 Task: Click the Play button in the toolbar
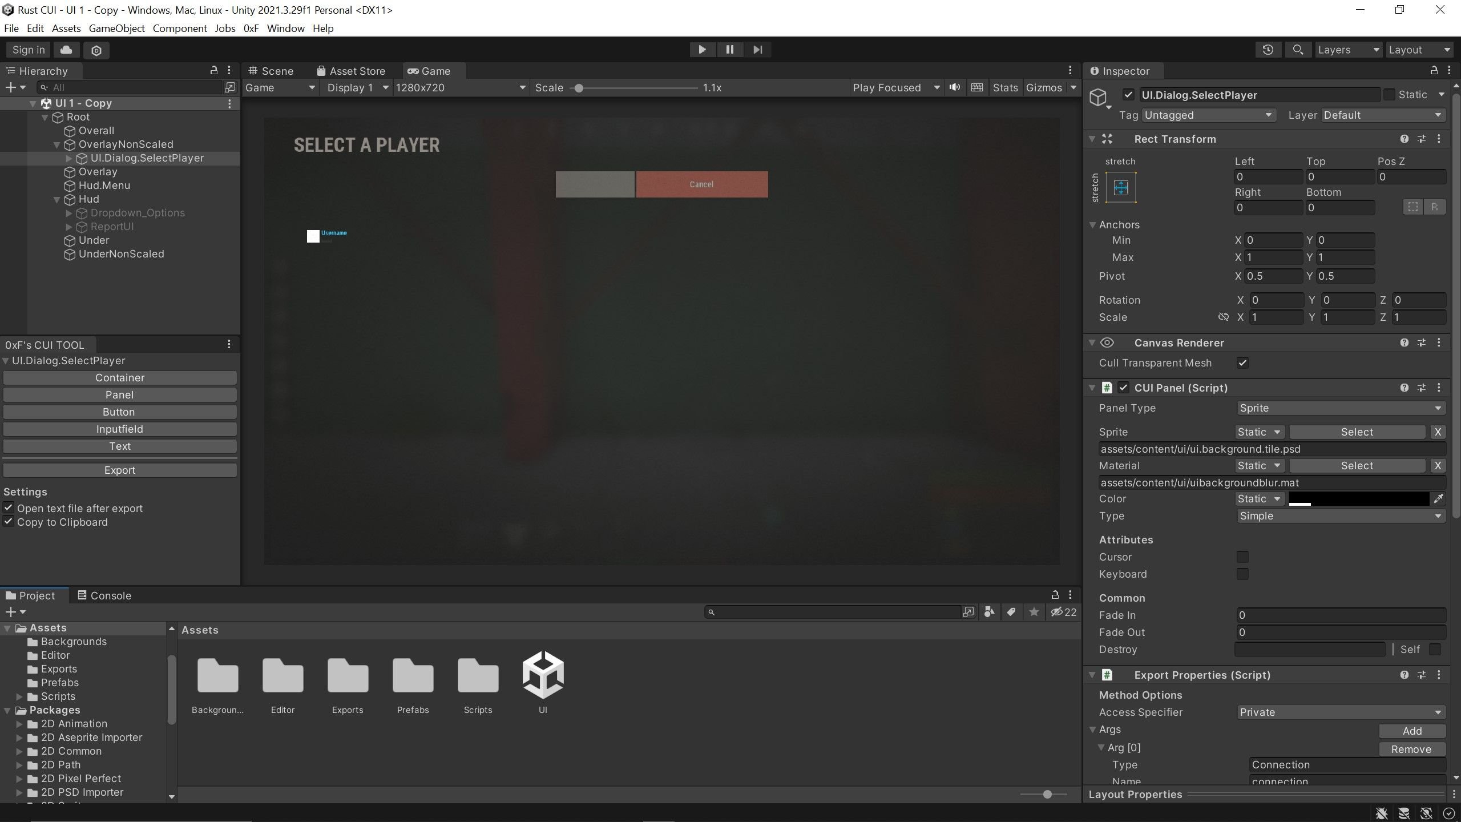point(702,50)
